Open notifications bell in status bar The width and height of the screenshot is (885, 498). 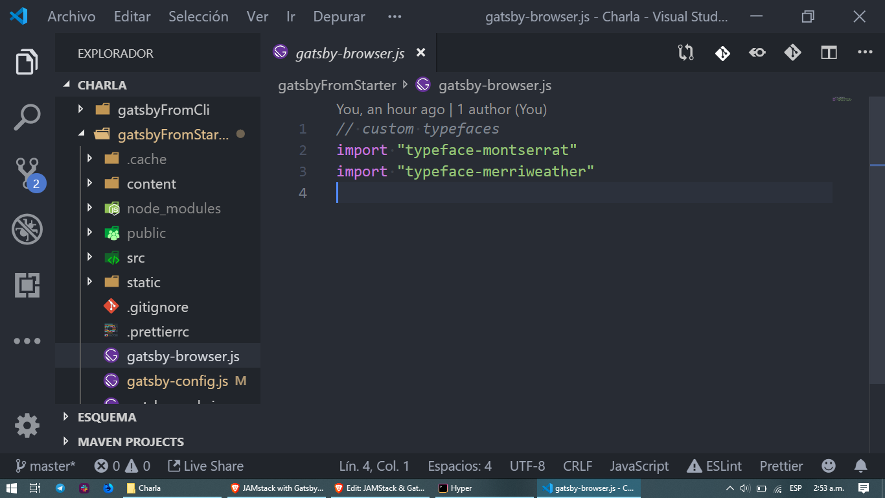[x=860, y=466]
